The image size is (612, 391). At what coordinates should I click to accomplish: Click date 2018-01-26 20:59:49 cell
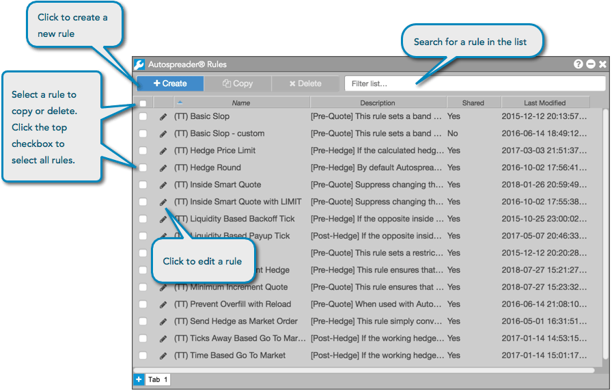544,185
